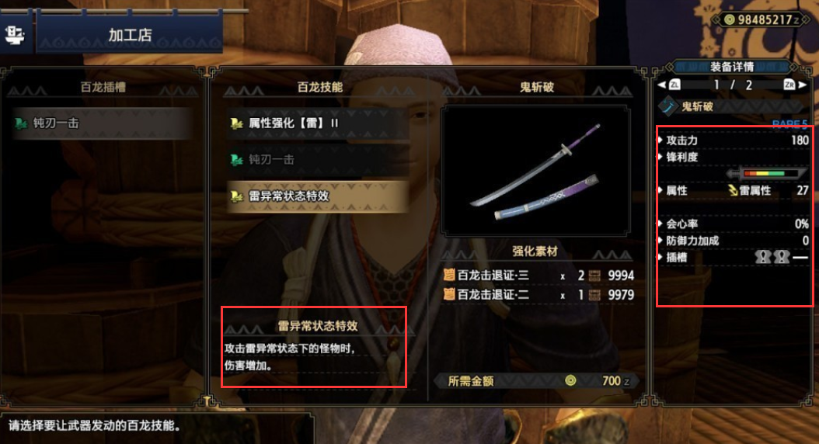Click the ZL previous page arrow
Viewport: 819px width, 444px height.
click(x=669, y=85)
